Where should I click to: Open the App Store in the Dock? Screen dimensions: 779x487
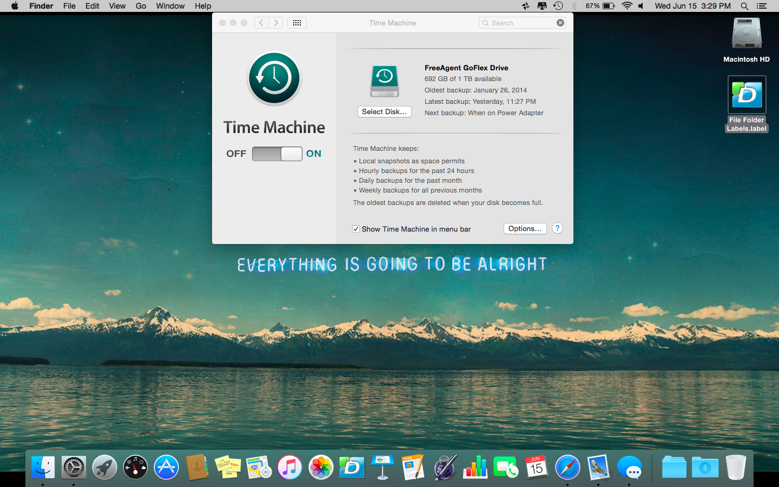click(166, 466)
